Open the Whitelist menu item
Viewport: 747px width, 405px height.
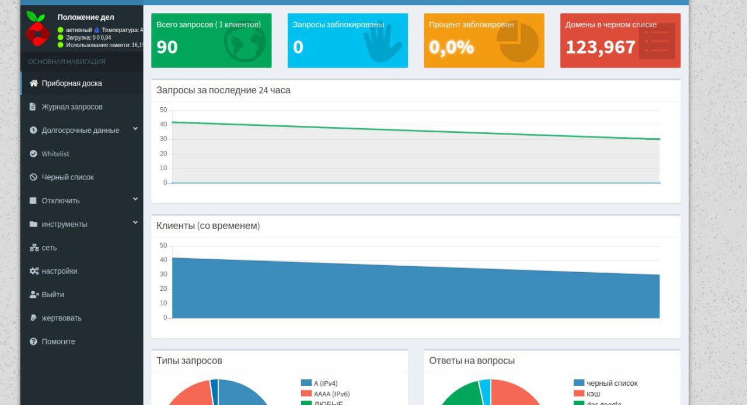(82, 154)
